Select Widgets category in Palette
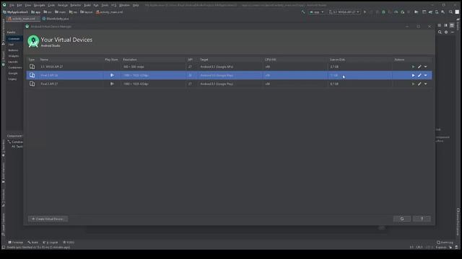Screen dimensions: 462x259 coord(13,56)
